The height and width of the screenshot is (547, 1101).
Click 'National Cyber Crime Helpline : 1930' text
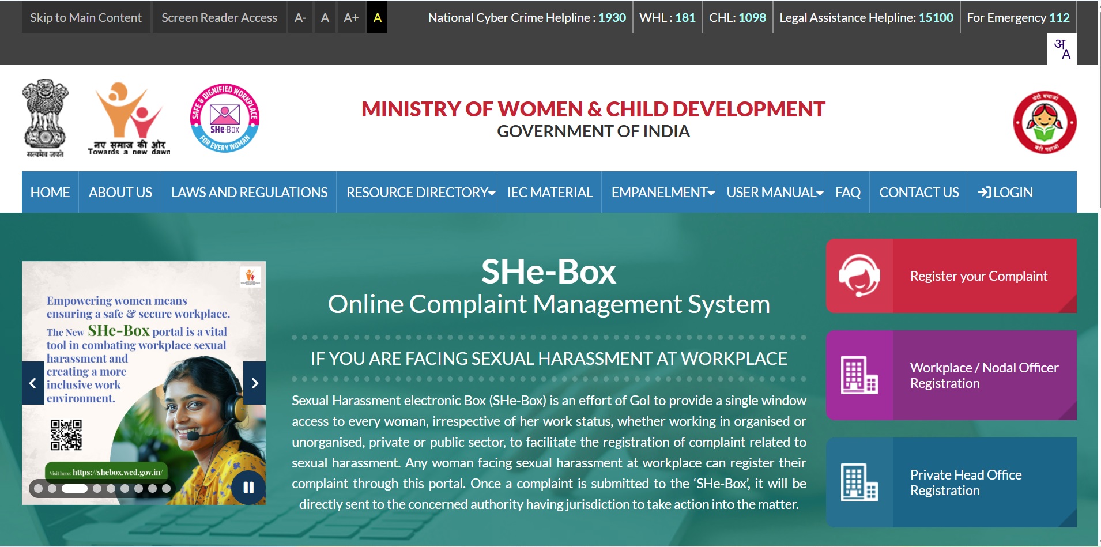(x=527, y=18)
